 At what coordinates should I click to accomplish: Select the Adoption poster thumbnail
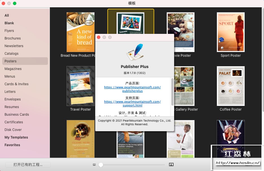pos(130,144)
